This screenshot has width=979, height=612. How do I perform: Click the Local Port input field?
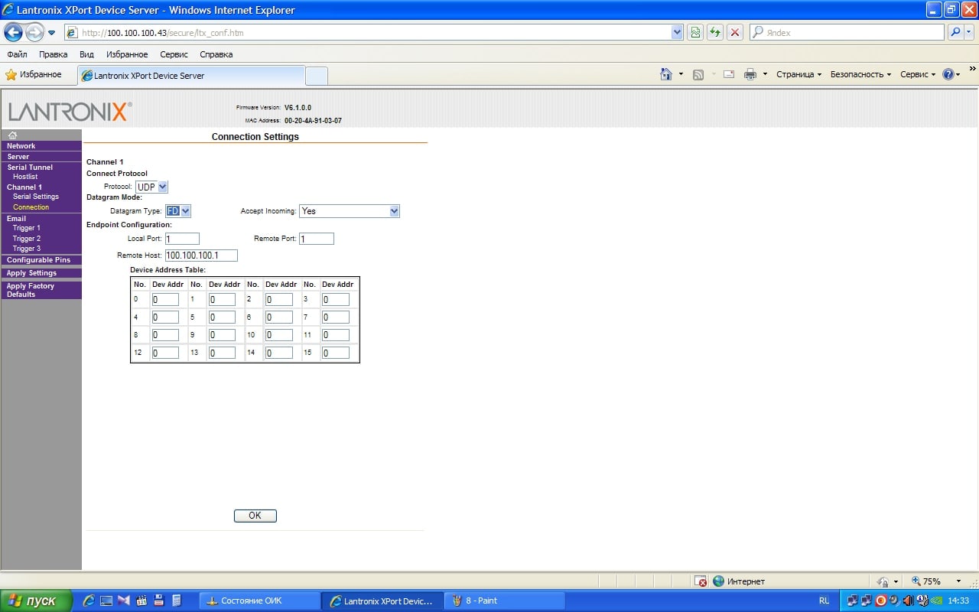182,239
